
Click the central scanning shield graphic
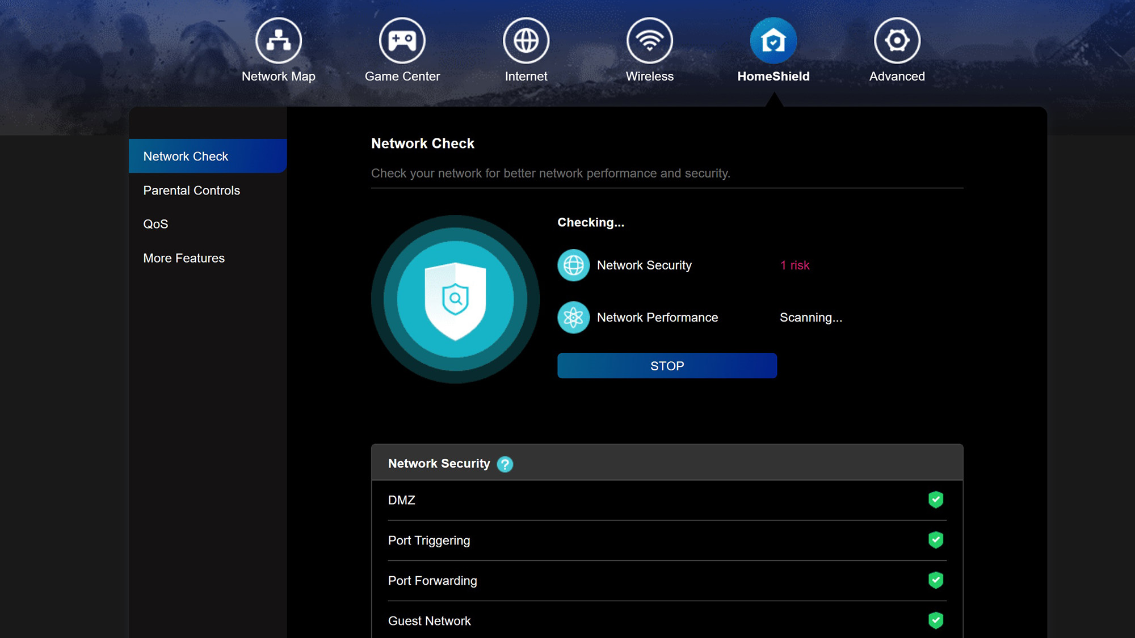455,299
